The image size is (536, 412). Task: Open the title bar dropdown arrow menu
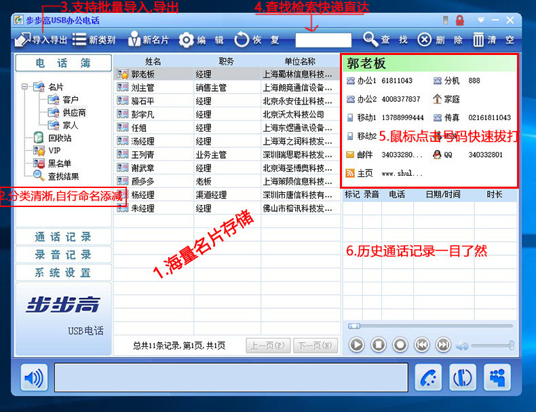(480, 20)
